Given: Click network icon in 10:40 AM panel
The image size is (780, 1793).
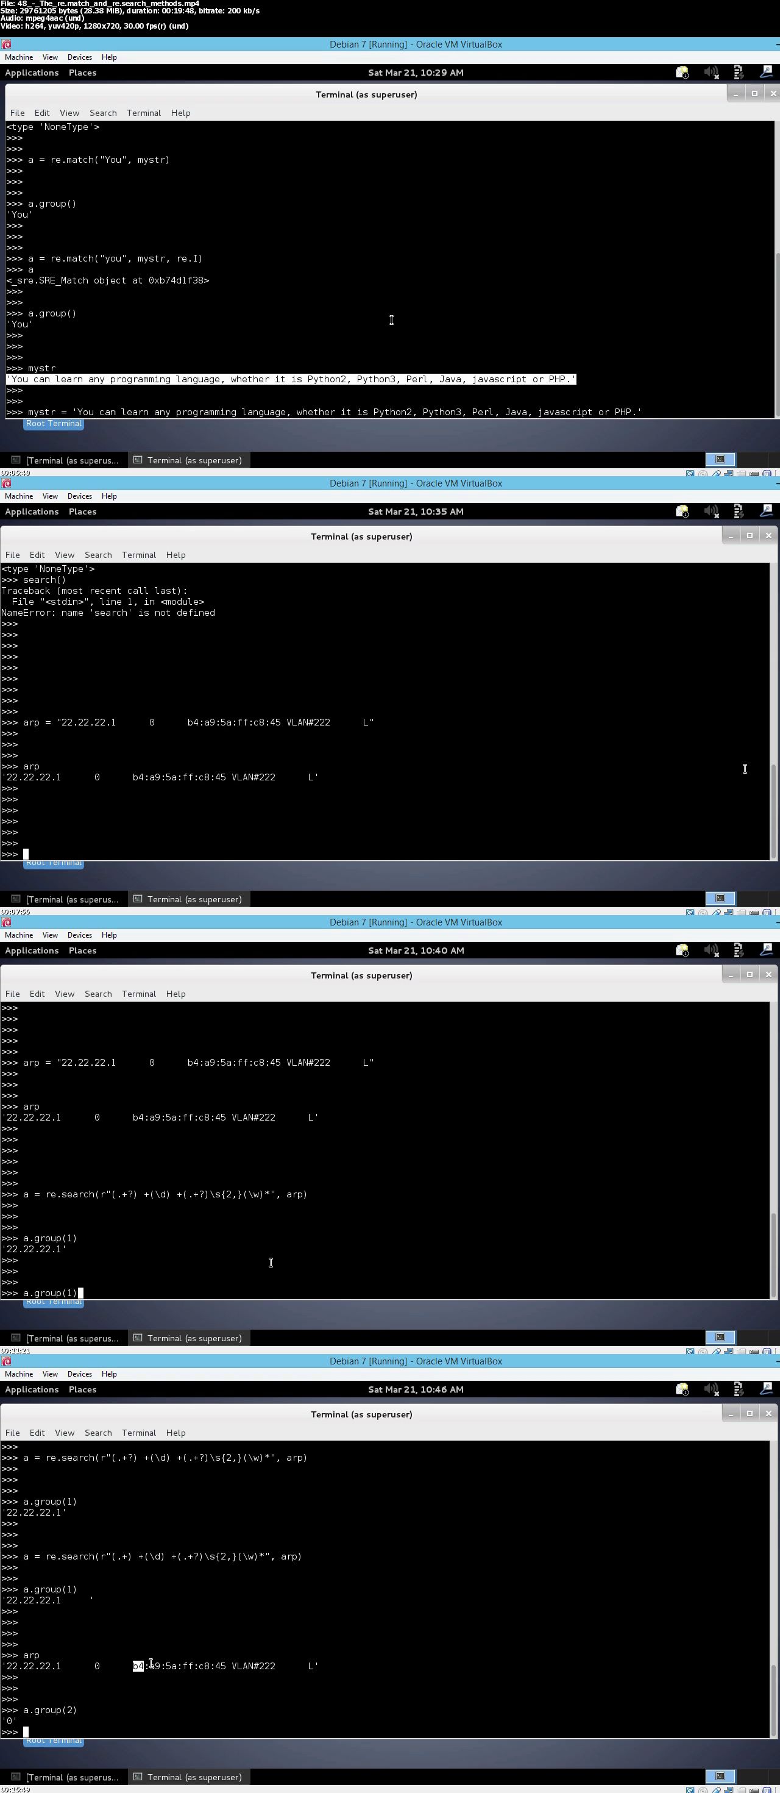Looking at the screenshot, I should [738, 951].
